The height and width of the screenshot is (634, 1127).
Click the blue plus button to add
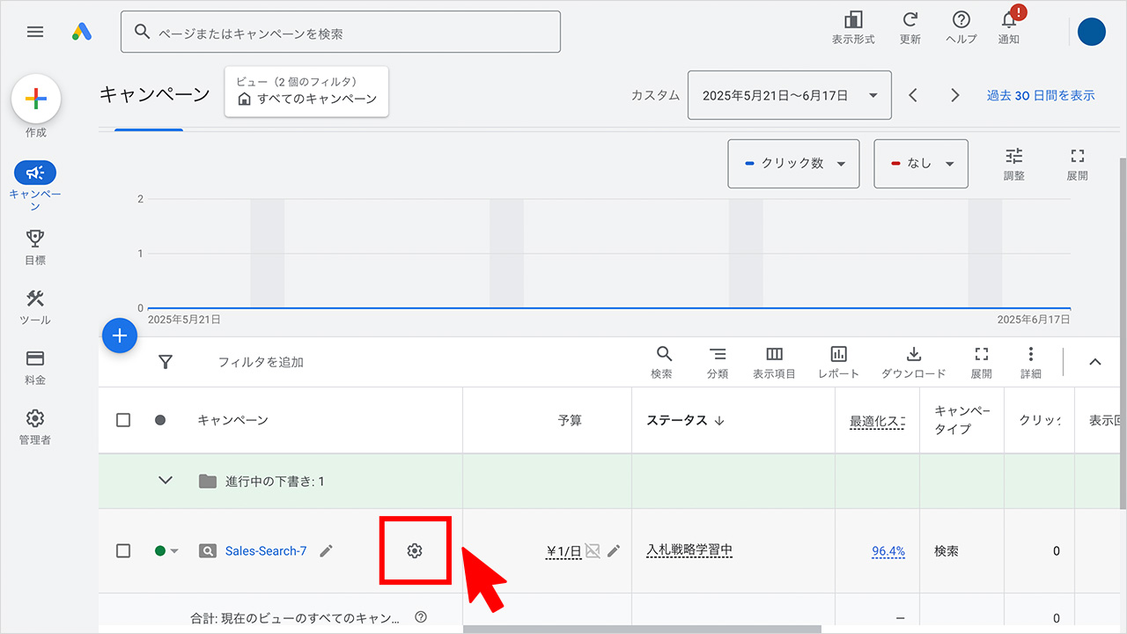click(x=120, y=335)
